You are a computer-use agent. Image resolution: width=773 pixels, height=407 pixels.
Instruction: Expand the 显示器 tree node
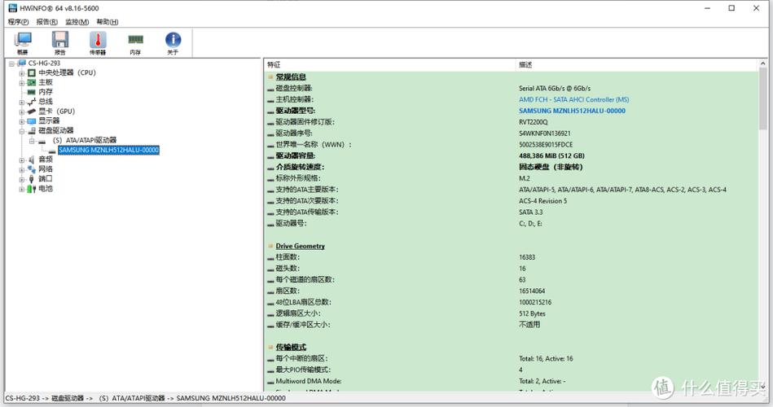pyautogui.click(x=22, y=121)
